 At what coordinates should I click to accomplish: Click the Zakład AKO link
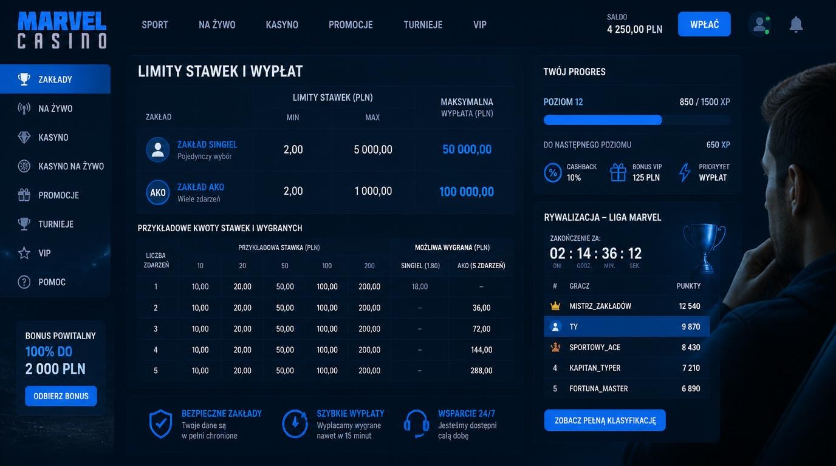pos(200,187)
